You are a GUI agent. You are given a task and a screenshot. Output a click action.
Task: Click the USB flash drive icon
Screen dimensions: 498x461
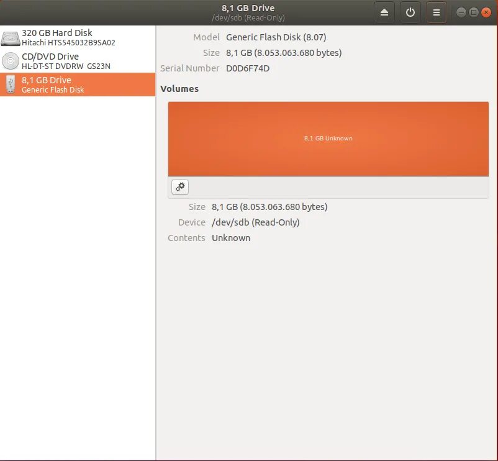pyautogui.click(x=11, y=84)
